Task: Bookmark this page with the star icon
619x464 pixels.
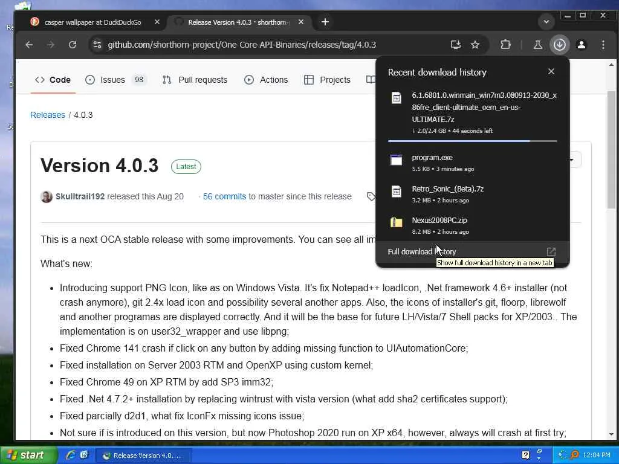Action: (x=475, y=45)
